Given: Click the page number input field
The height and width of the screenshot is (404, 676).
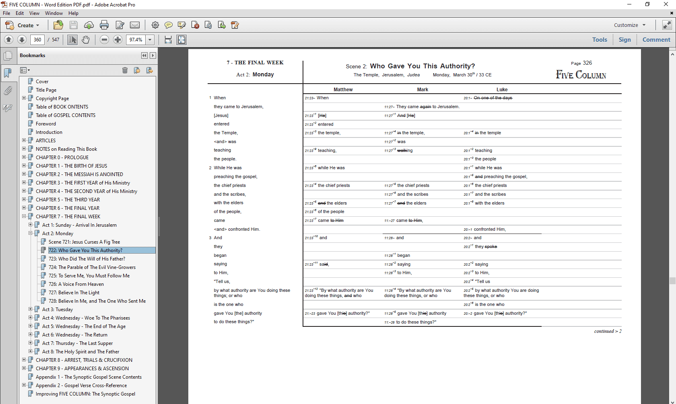Looking at the screenshot, I should (x=37, y=39).
